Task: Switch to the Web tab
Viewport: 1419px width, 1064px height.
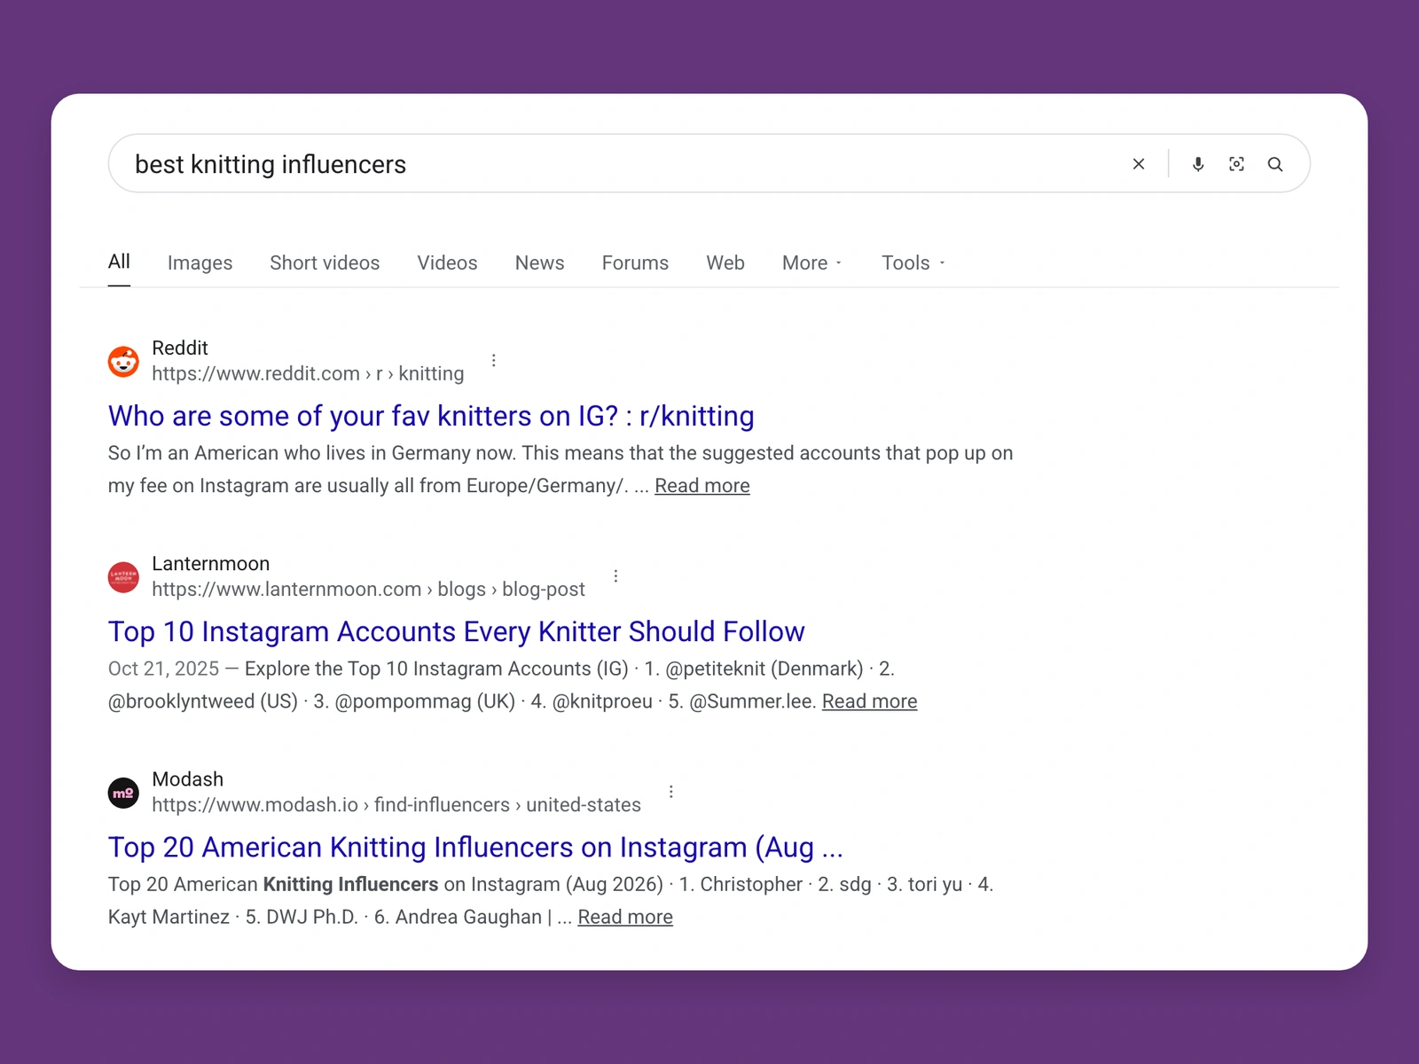Action: point(725,262)
